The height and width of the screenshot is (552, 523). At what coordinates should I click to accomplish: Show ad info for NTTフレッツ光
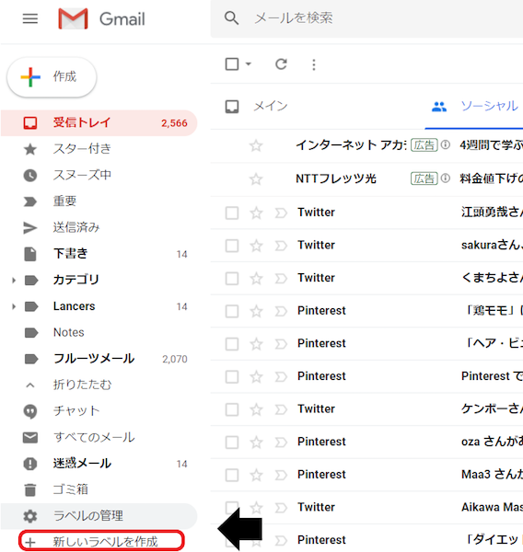[446, 178]
